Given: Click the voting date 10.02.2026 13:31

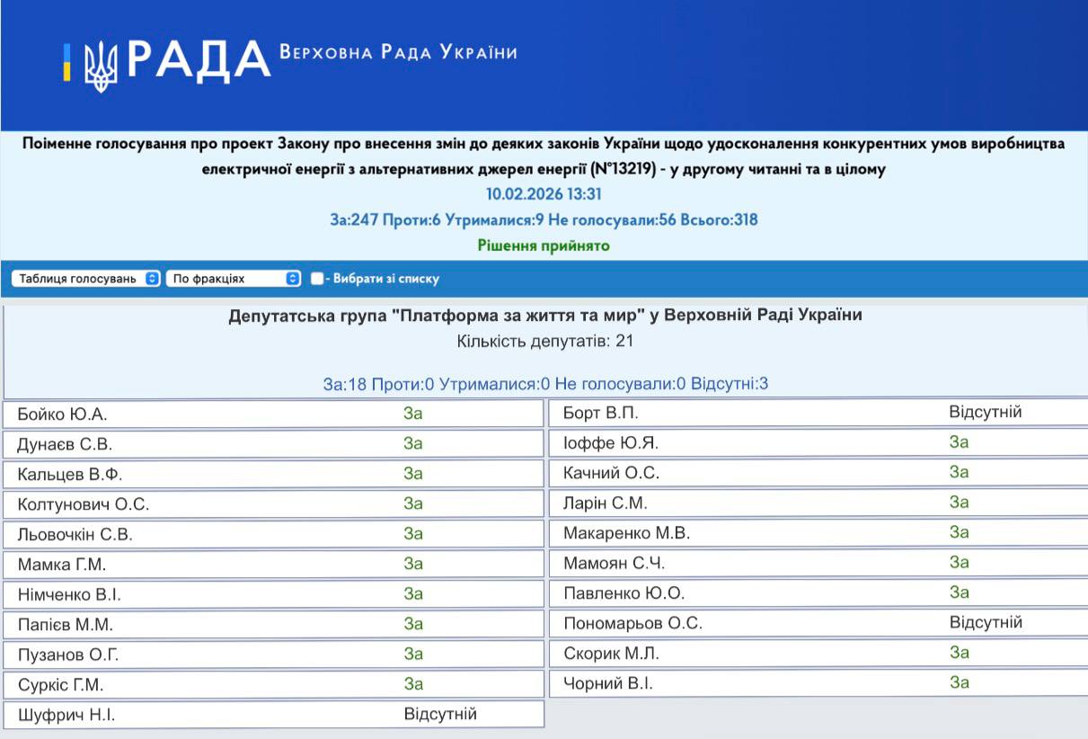Looking at the screenshot, I should (543, 194).
